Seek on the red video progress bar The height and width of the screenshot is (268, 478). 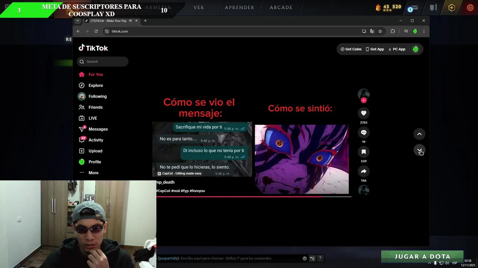coord(254,196)
